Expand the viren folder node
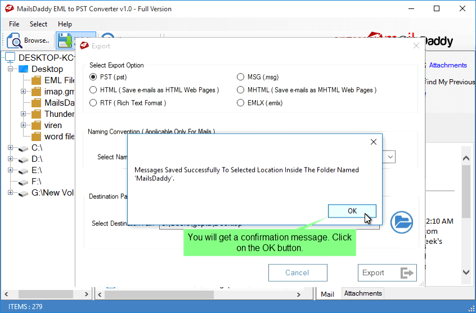Image resolution: width=476 pixels, height=313 pixels. tap(24, 125)
